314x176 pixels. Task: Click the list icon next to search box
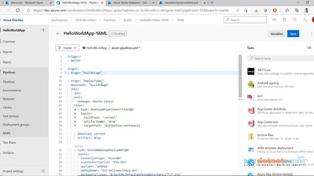click(x=274, y=20)
